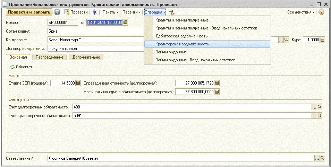Click the lightbulb icon in toolbar
This screenshot has height=167, width=331.
(94, 12)
